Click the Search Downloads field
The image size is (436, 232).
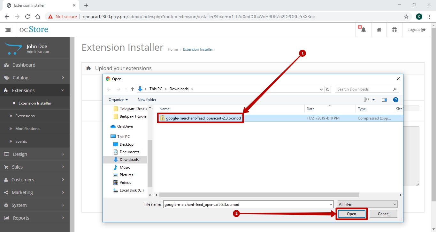pyautogui.click(x=363, y=89)
